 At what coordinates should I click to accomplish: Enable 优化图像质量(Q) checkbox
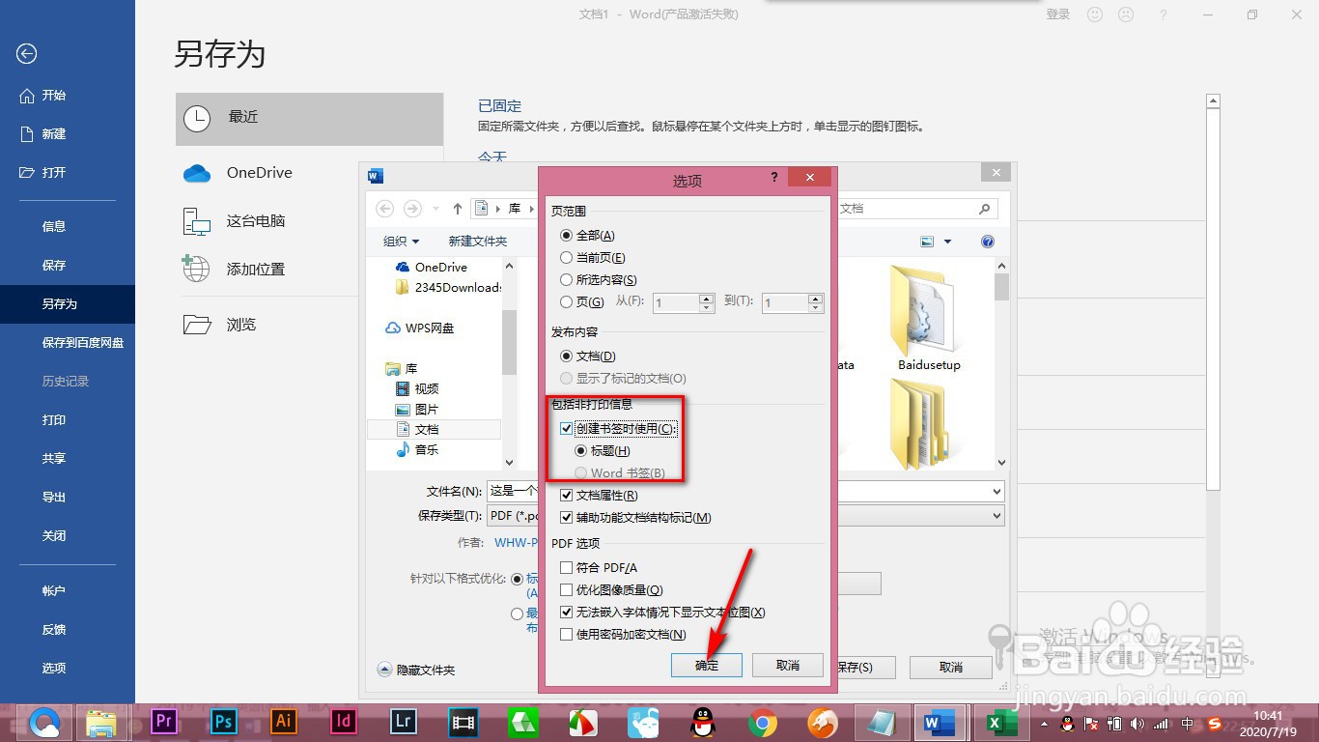point(567,590)
